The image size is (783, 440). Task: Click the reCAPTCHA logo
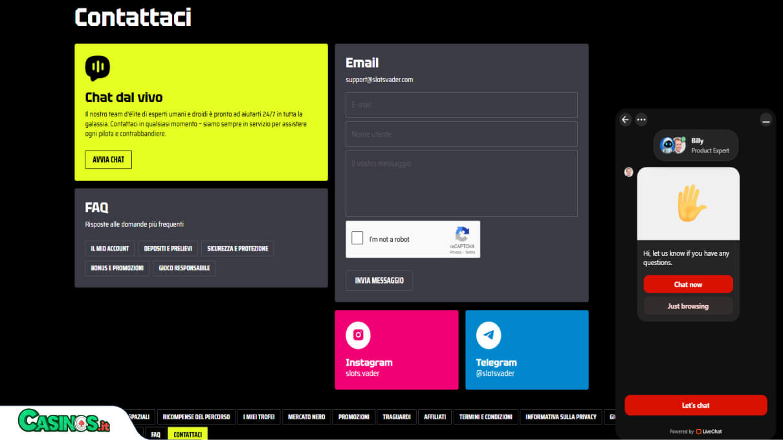point(462,234)
